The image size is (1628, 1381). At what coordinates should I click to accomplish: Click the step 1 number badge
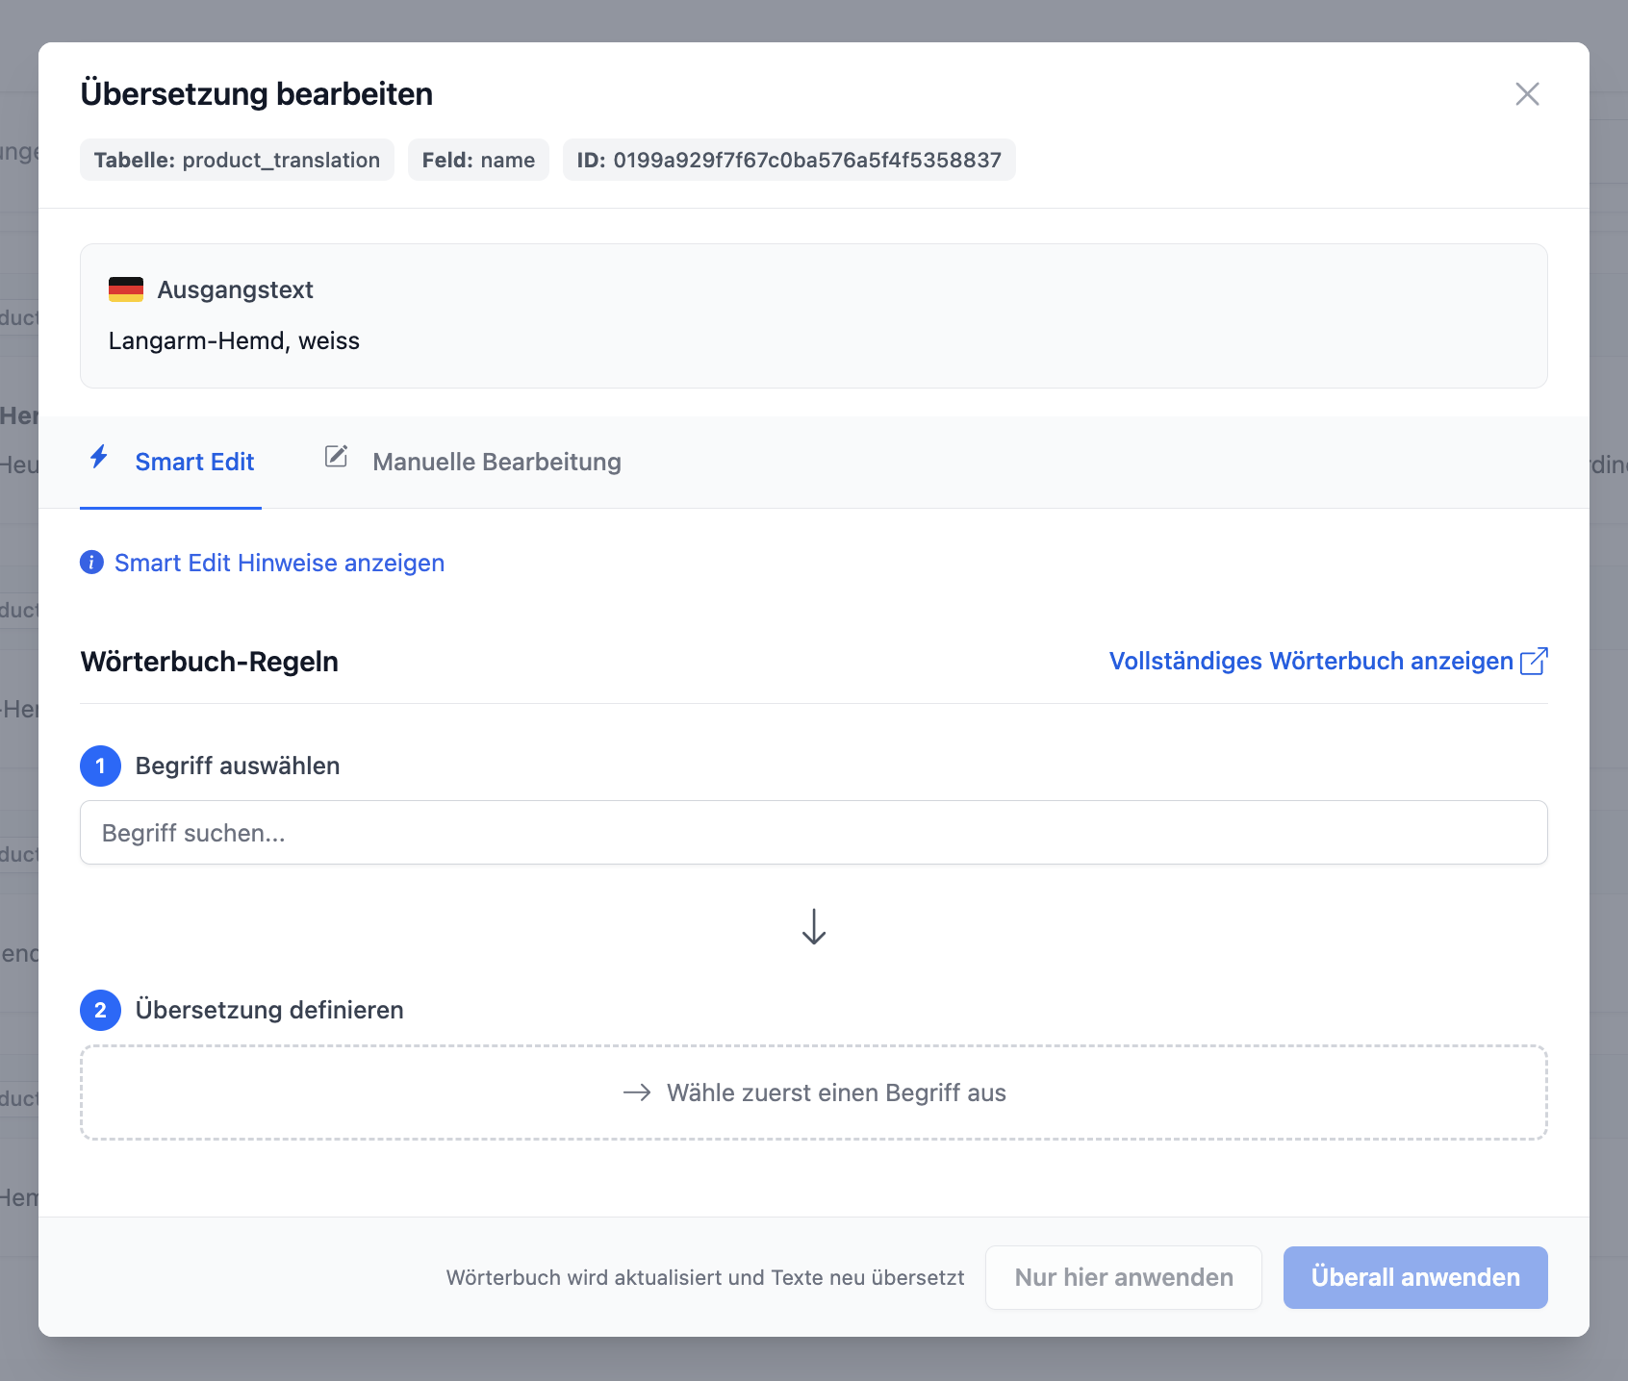pyautogui.click(x=100, y=766)
